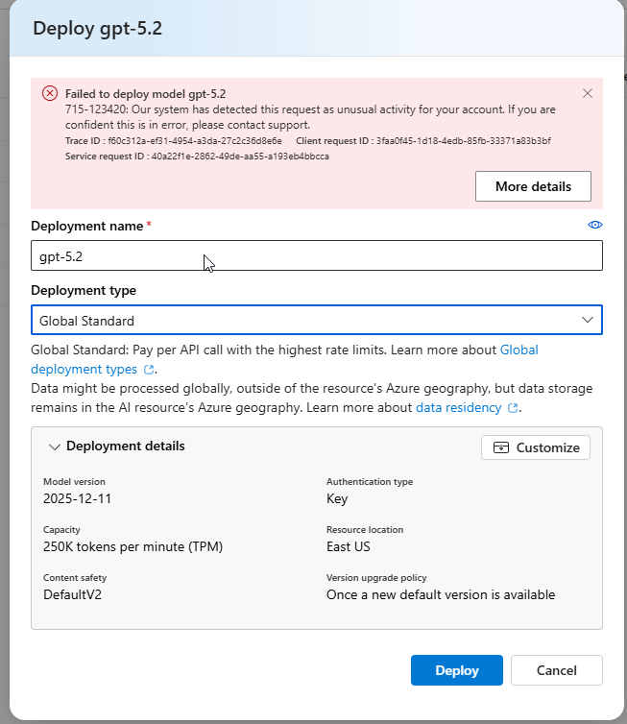Click the blue Deploy button
The width and height of the screenshot is (627, 724).
(457, 670)
